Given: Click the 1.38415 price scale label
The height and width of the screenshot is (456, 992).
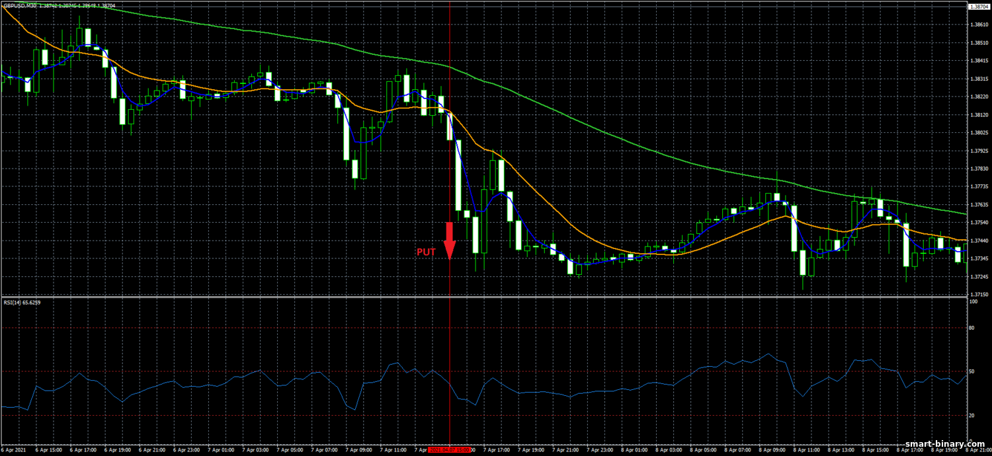Looking at the screenshot, I should (979, 61).
